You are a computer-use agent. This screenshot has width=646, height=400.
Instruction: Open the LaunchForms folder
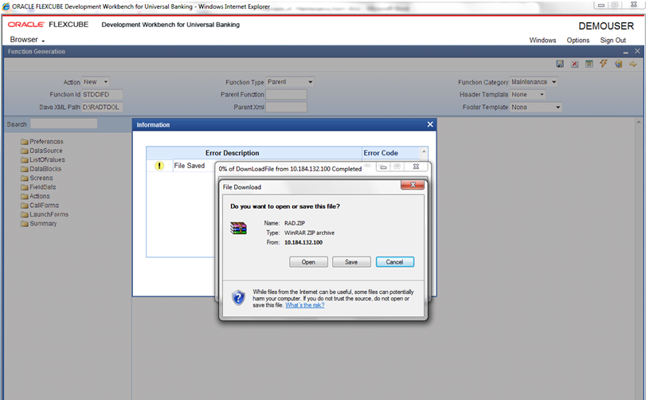(45, 214)
